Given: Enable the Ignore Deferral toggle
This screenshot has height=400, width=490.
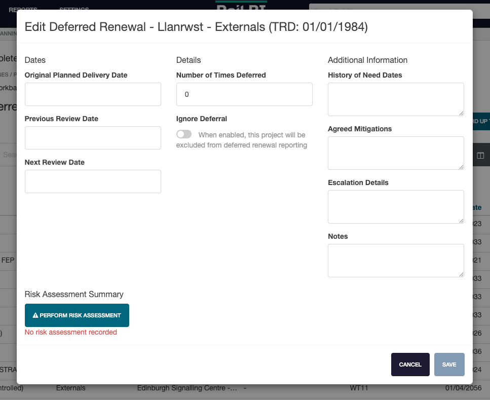Looking at the screenshot, I should (x=184, y=134).
